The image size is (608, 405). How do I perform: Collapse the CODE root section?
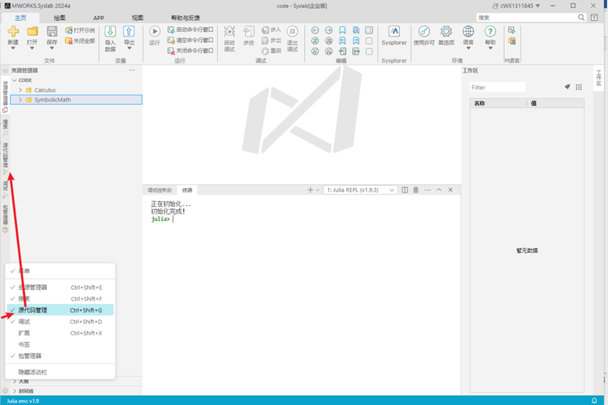[x=15, y=80]
